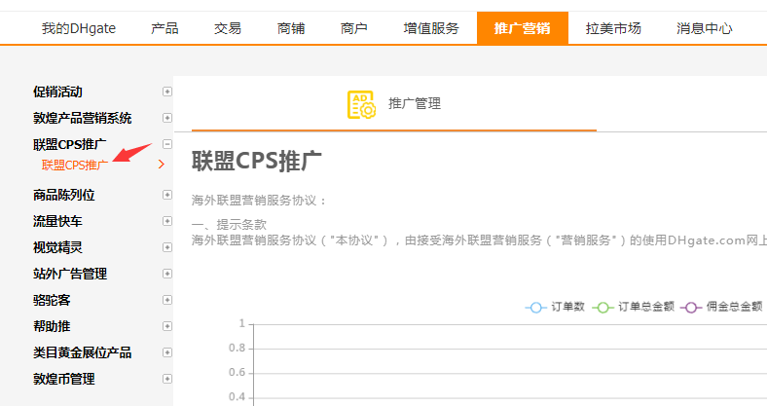
Task: Click the 骆驼客 sidebar item
Action: tap(52, 300)
